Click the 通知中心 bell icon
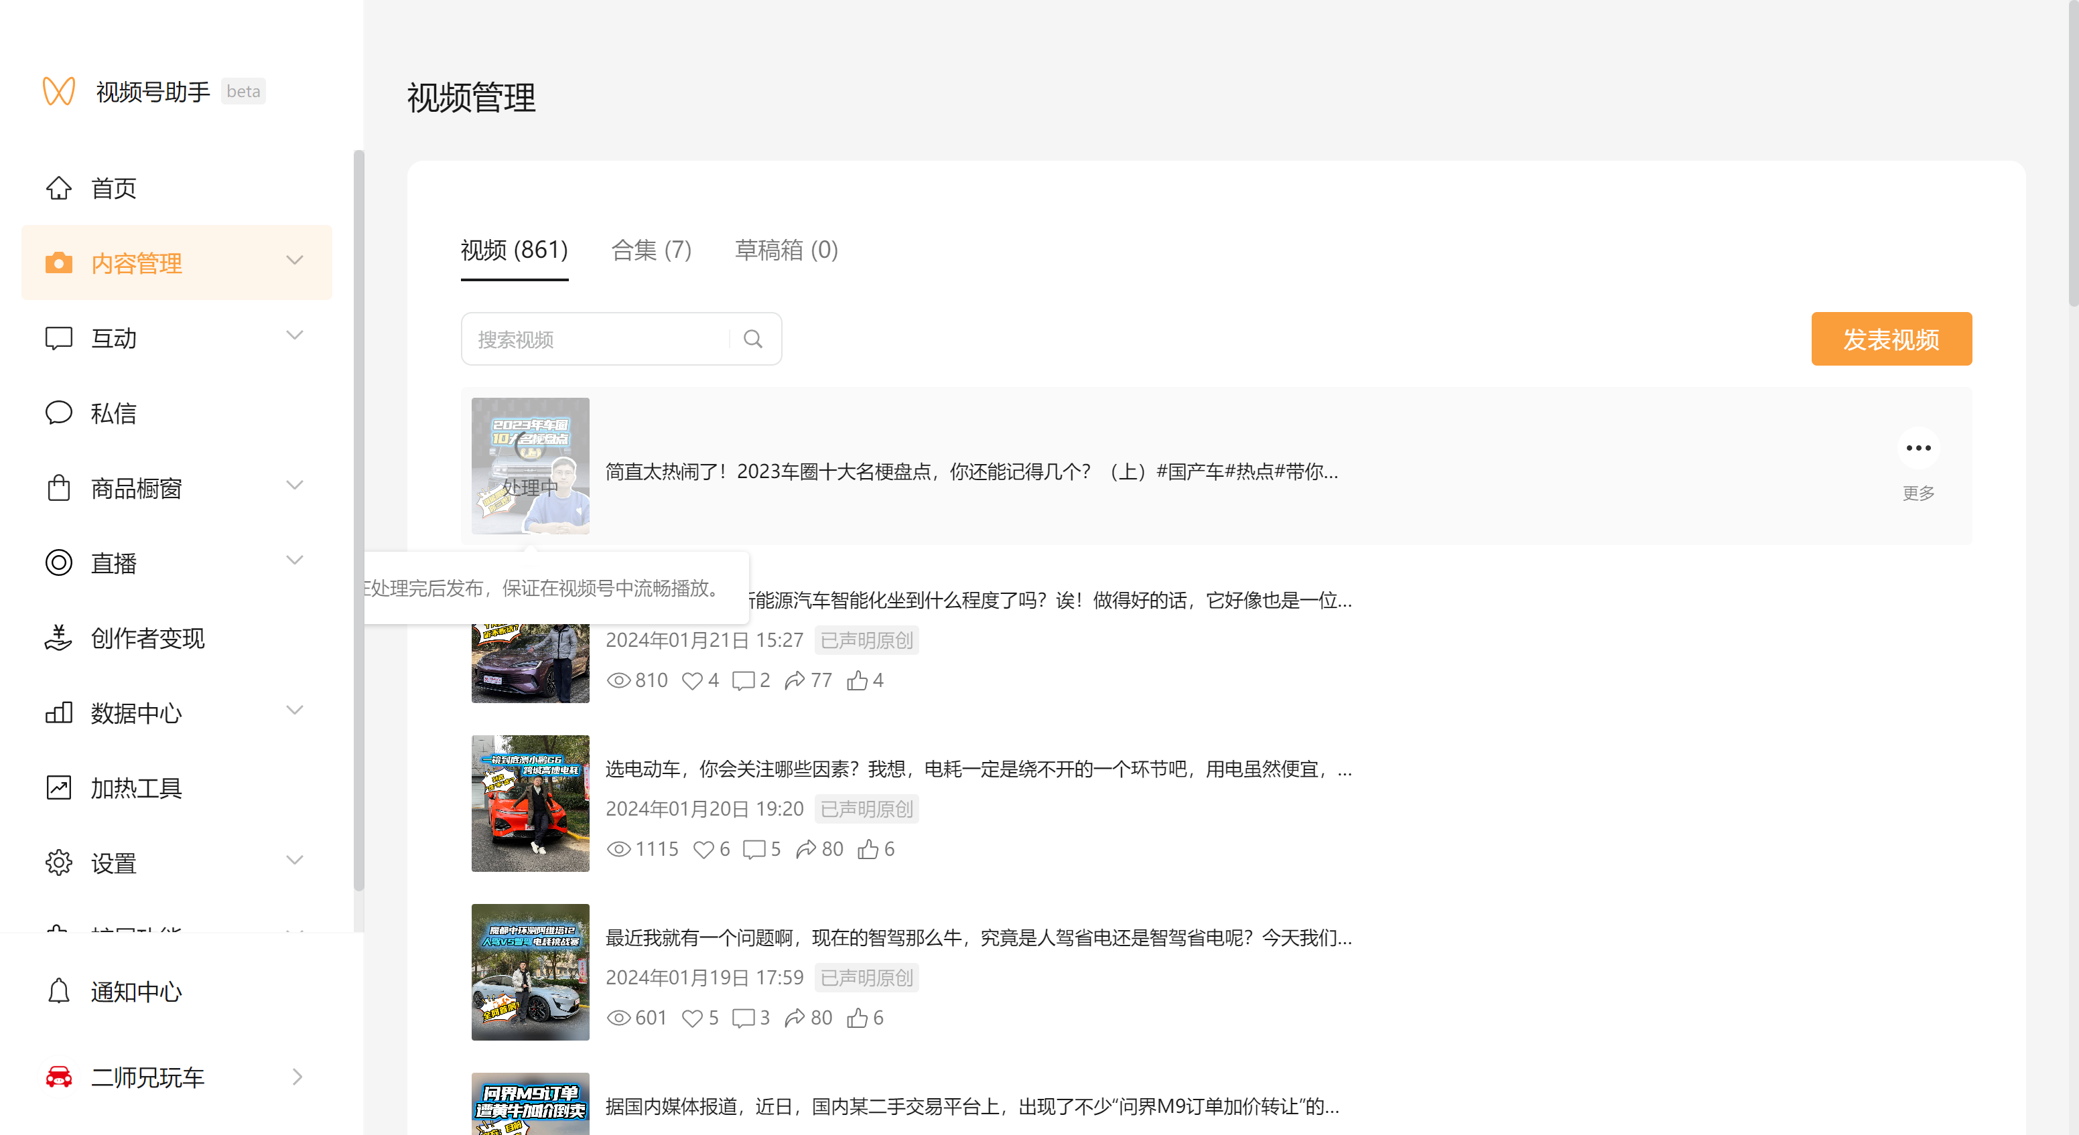The image size is (2079, 1135). [58, 992]
